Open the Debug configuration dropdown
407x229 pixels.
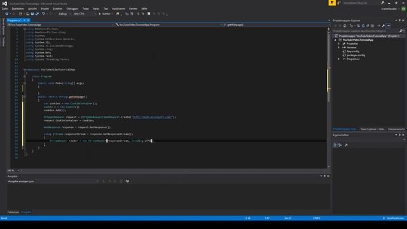pos(64,14)
